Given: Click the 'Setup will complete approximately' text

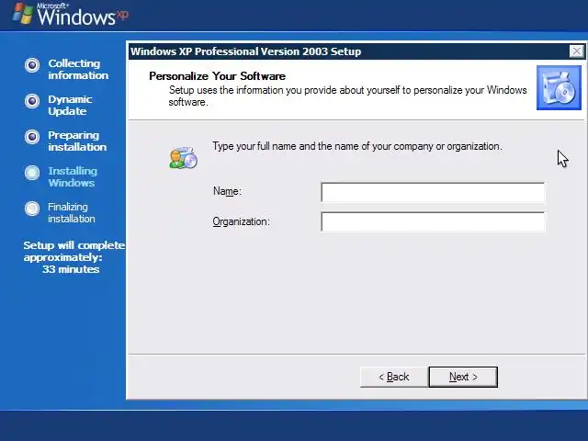Looking at the screenshot, I should (x=73, y=251).
